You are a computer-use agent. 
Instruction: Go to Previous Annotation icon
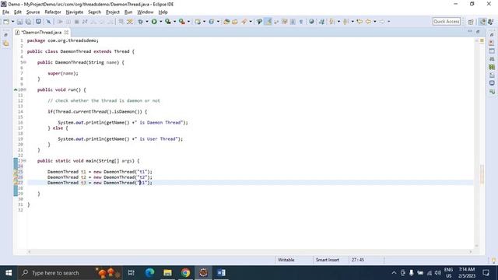pos(345,22)
